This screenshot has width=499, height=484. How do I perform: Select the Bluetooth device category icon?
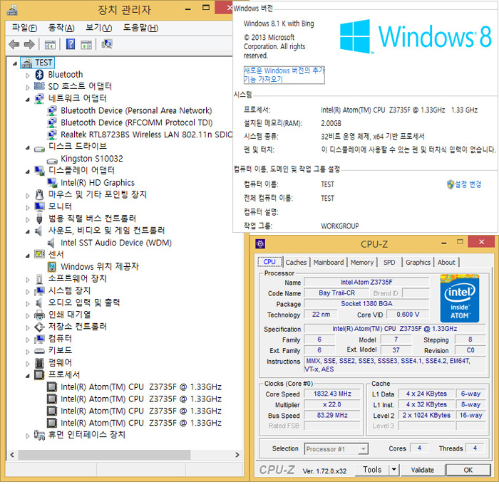[40, 75]
